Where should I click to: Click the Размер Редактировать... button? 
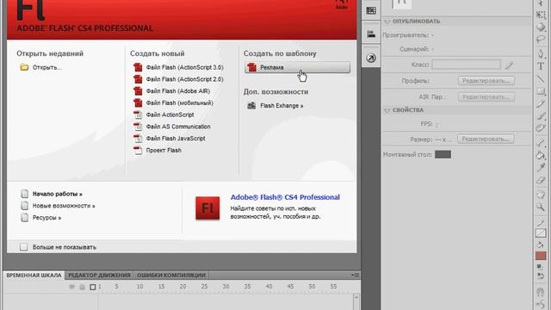coord(486,139)
